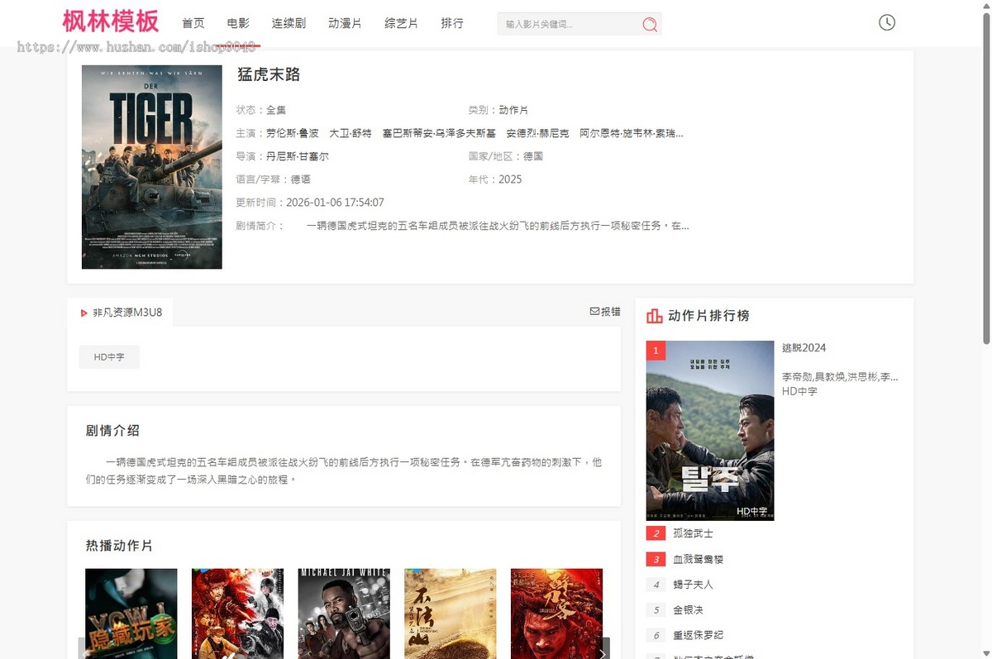Go to 首页 in navigation bar
992x659 pixels.
(193, 23)
